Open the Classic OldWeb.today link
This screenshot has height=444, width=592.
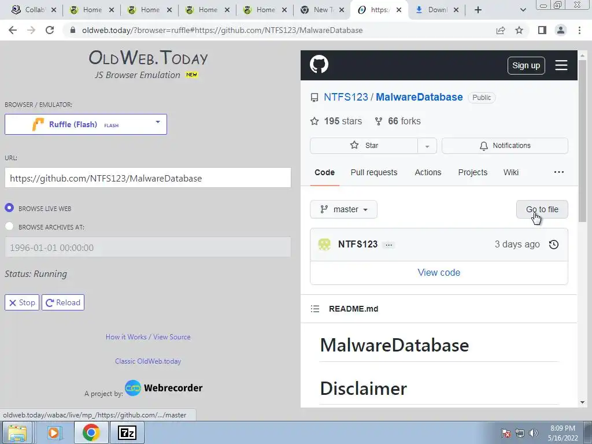pyautogui.click(x=148, y=361)
